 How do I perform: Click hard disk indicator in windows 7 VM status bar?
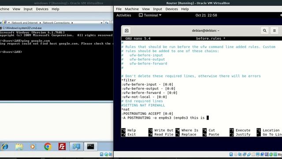(102, 154)
